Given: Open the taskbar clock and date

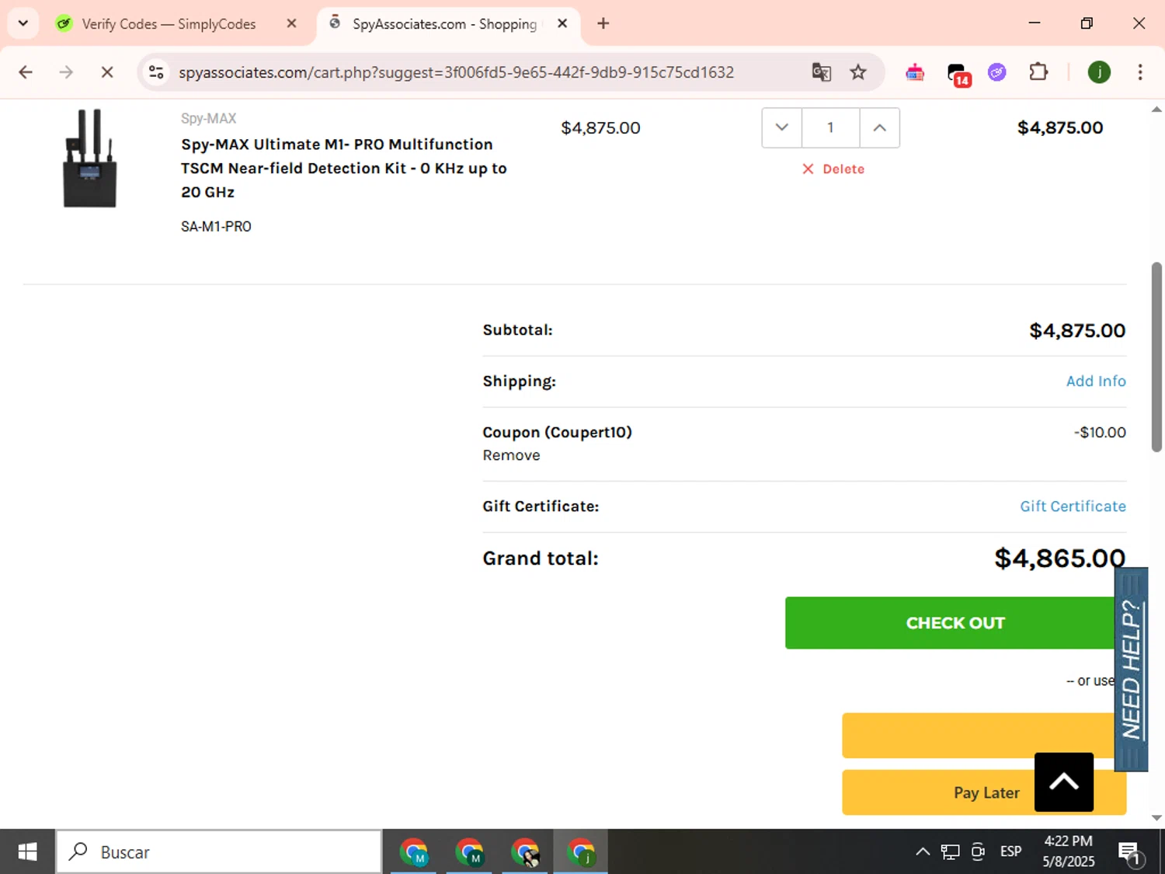Looking at the screenshot, I should pyautogui.click(x=1069, y=851).
